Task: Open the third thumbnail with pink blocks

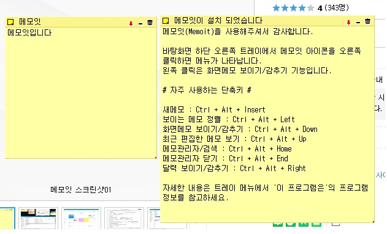Action: click(81, 219)
